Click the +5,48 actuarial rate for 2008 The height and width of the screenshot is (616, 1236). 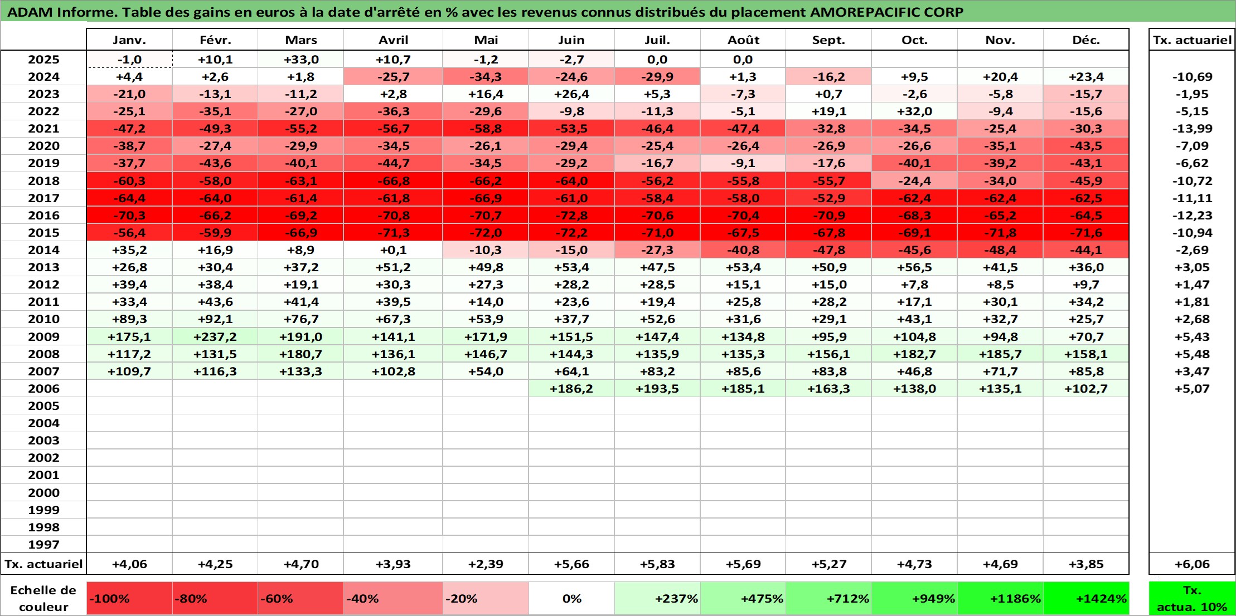[x=1192, y=354]
